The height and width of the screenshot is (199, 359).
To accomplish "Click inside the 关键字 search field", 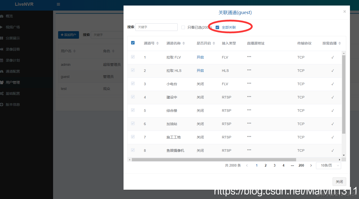I will (x=156, y=27).
